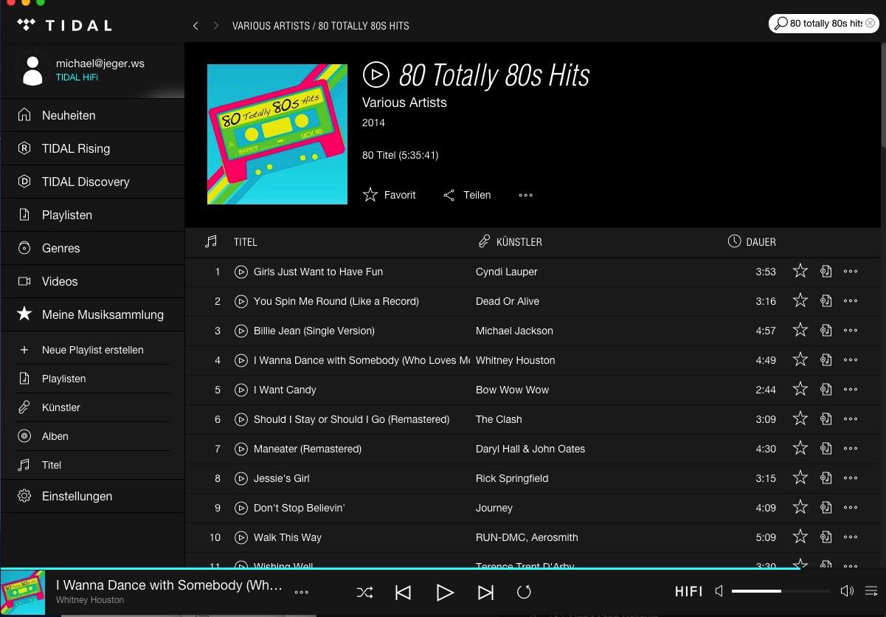Open three-dot menu for Bow Wow Wow track

(851, 390)
